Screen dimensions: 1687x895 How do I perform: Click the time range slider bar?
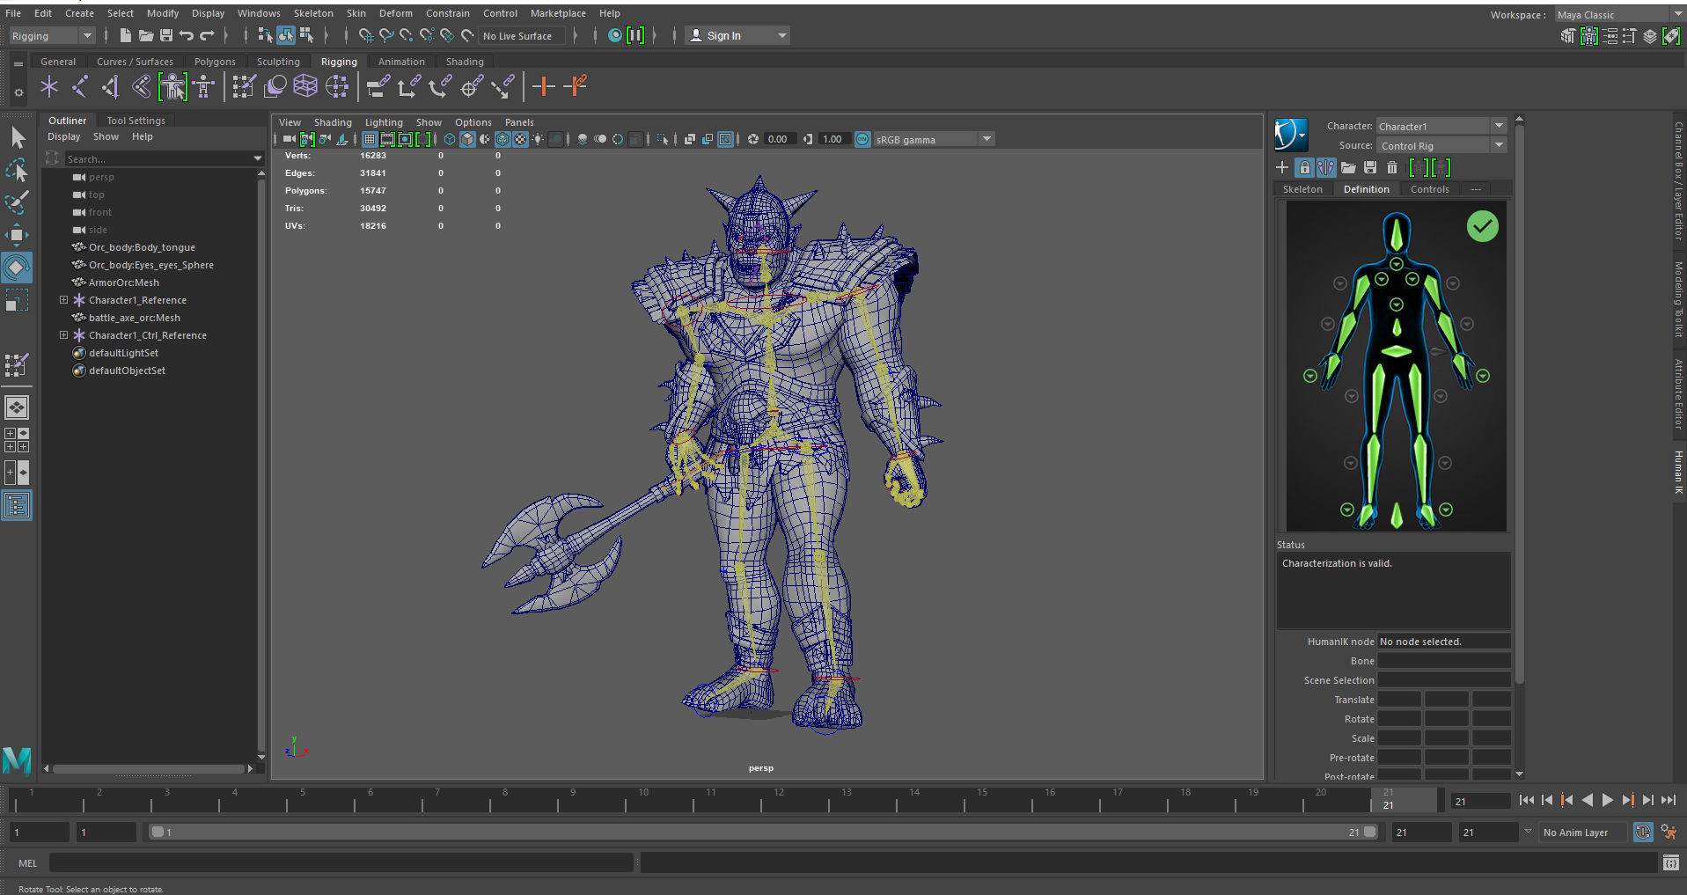pyautogui.click(x=763, y=832)
